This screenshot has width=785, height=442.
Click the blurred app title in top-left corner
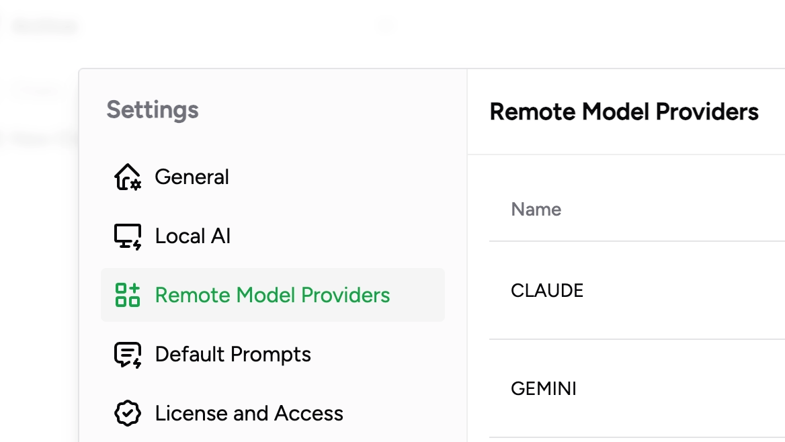pos(44,26)
